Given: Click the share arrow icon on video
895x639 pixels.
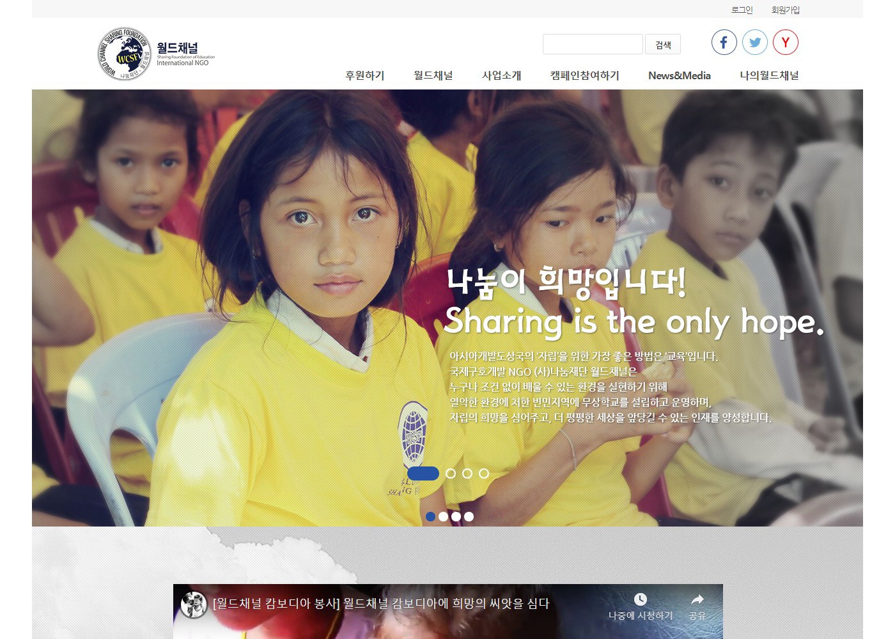Looking at the screenshot, I should [x=697, y=599].
